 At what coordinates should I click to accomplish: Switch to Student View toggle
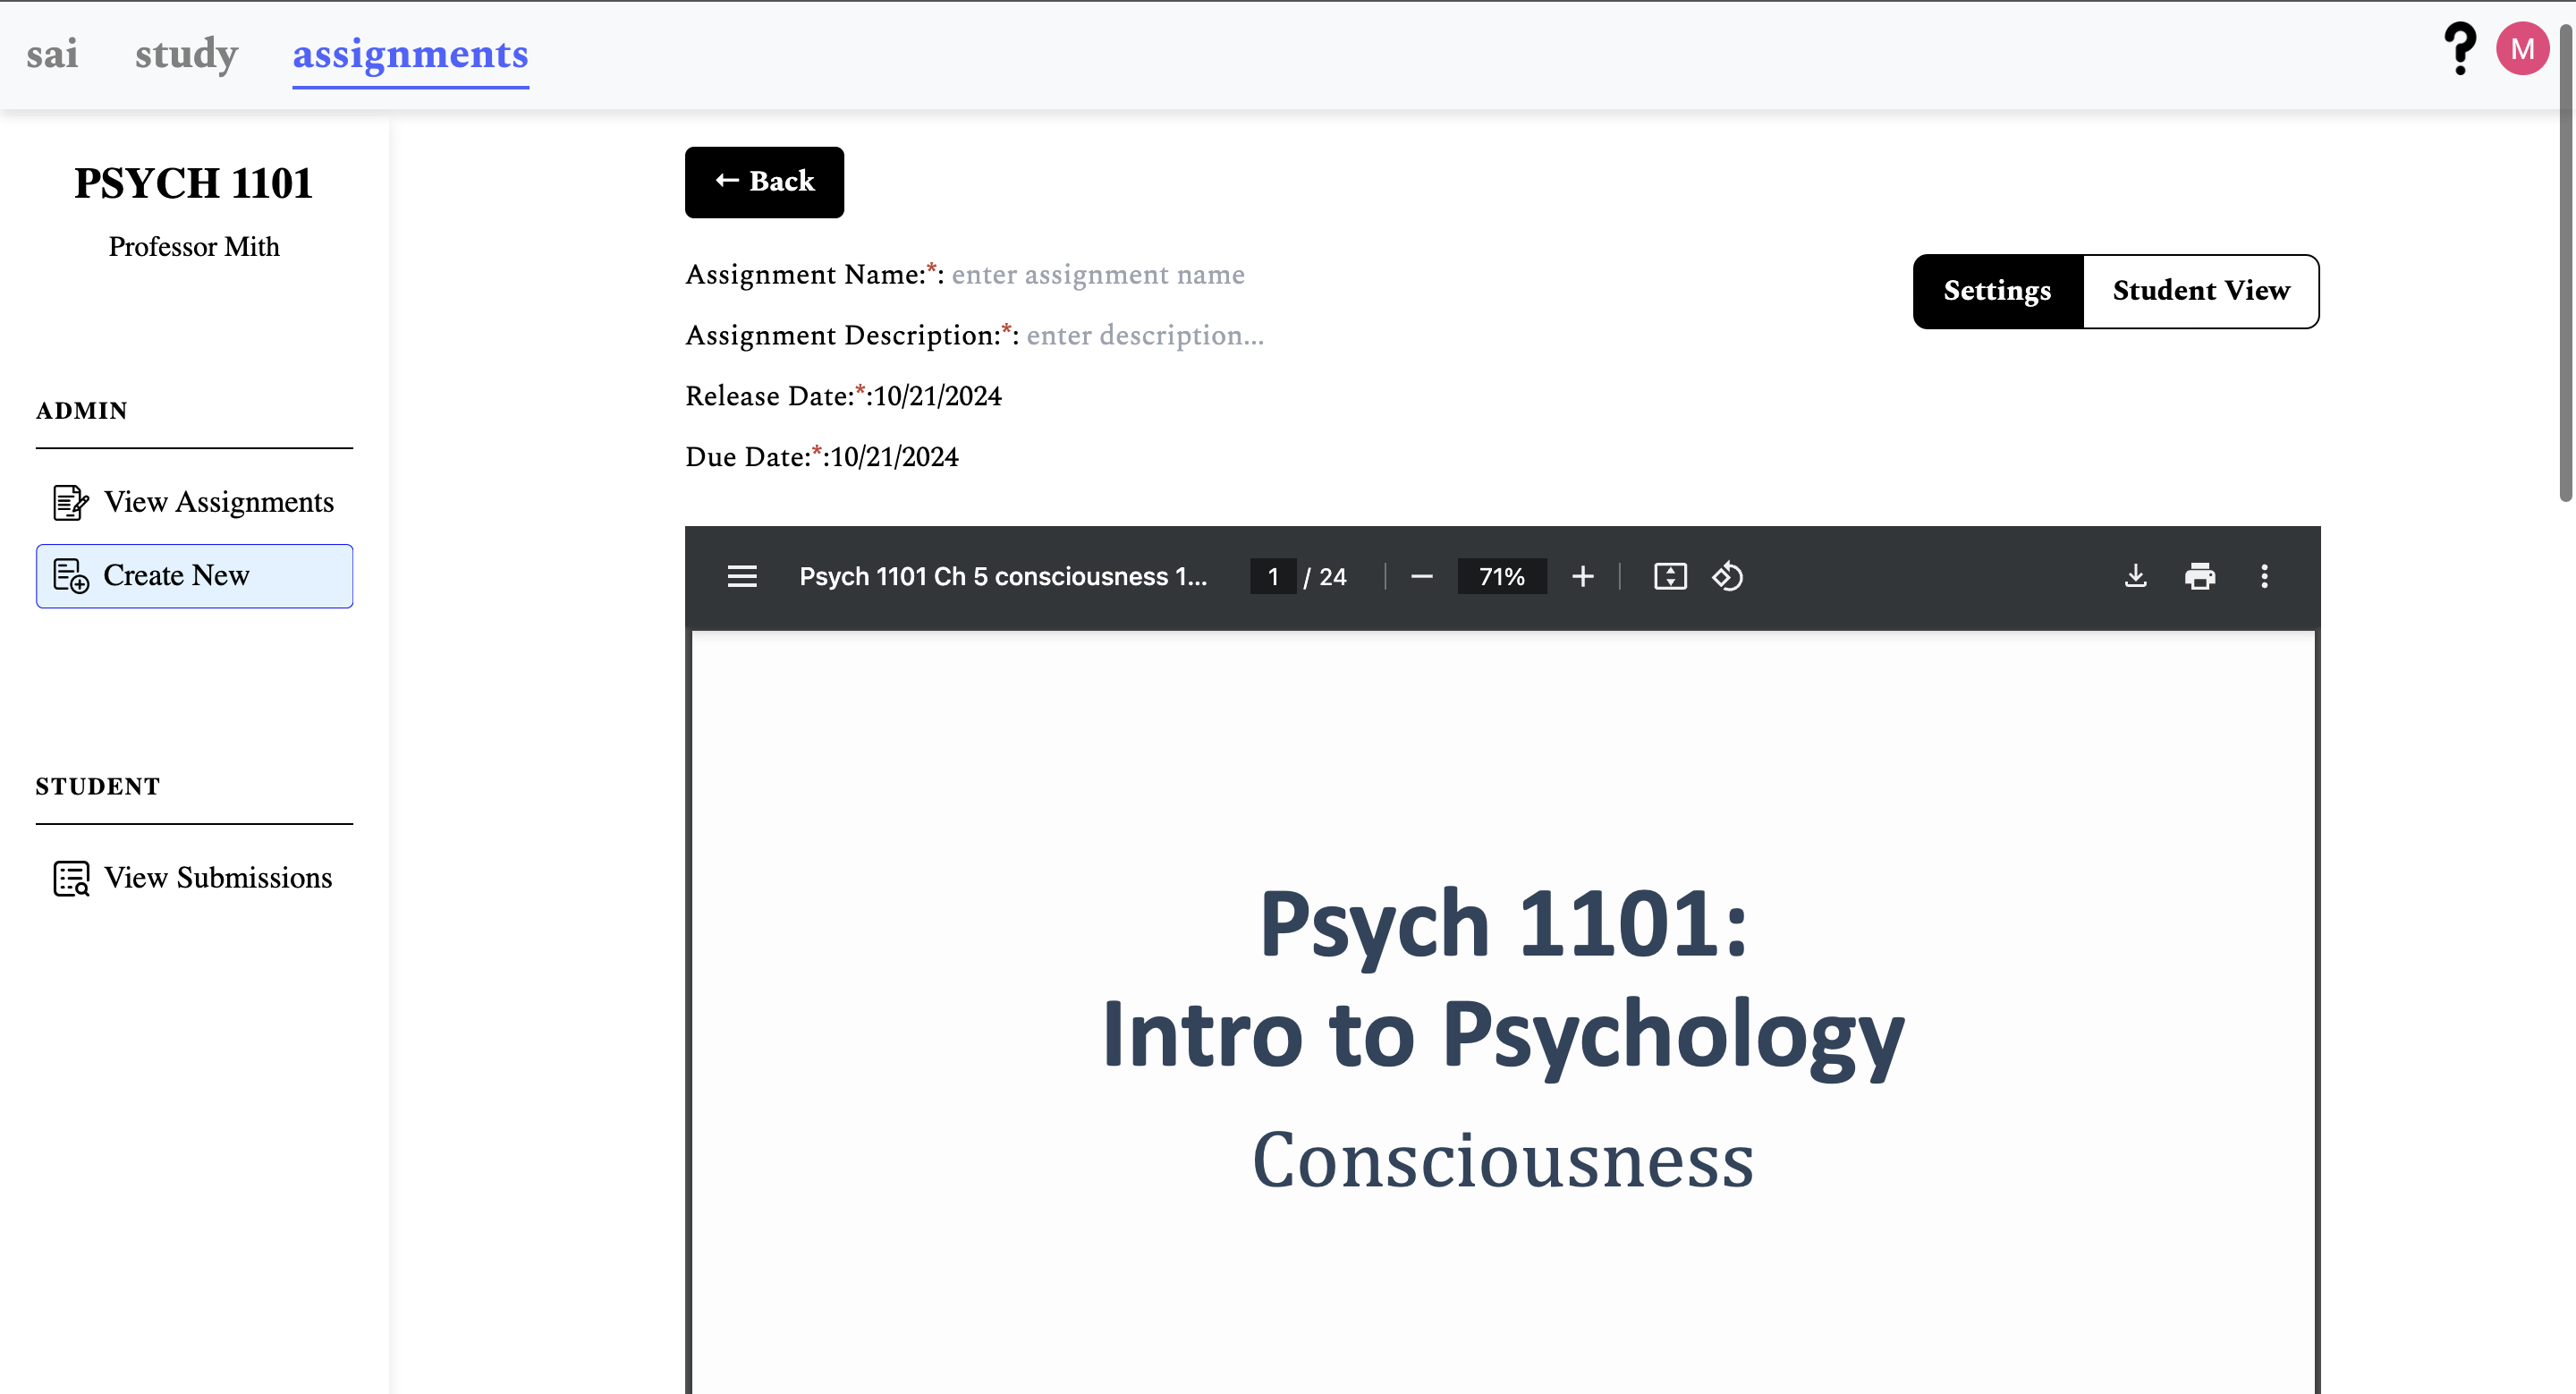tap(2200, 291)
